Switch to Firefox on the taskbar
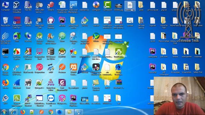The image size is (205, 115). (x=22, y=112)
